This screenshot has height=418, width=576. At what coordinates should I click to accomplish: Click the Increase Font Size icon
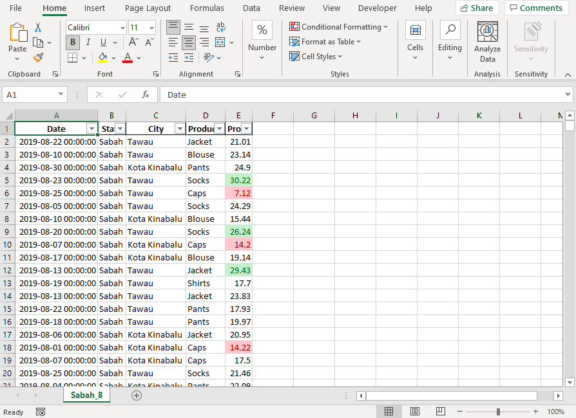(x=133, y=42)
